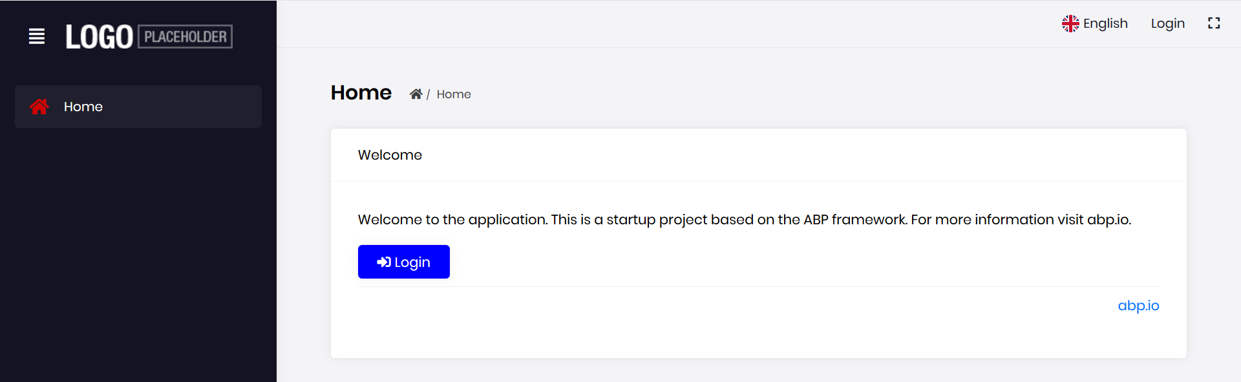Select the Home label in the sidebar menu

(83, 107)
